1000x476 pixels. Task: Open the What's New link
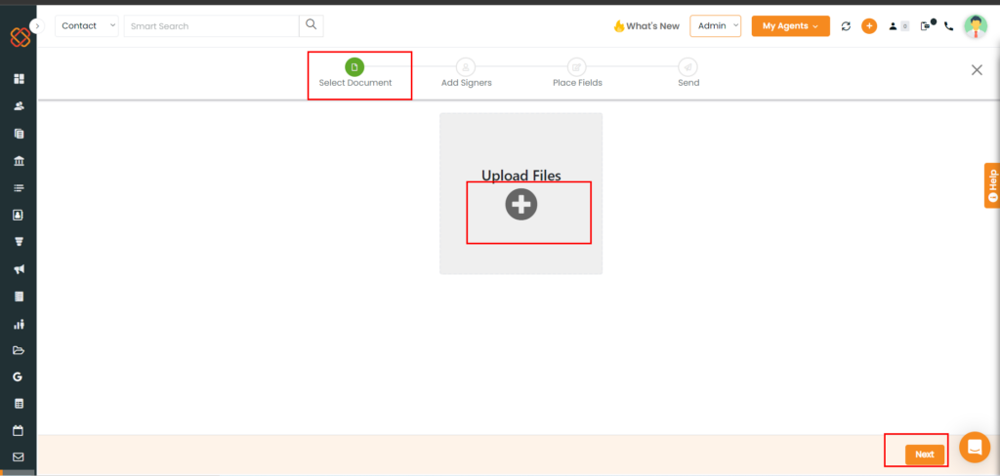[x=646, y=26]
